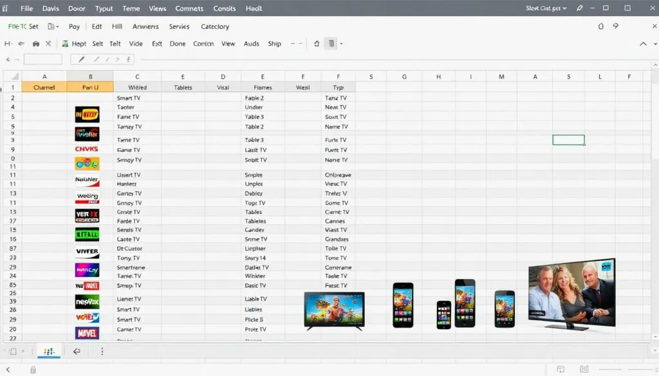The height and width of the screenshot is (376, 659).
Task: Open the clipboard icon beside Pay
Action: tap(50, 26)
